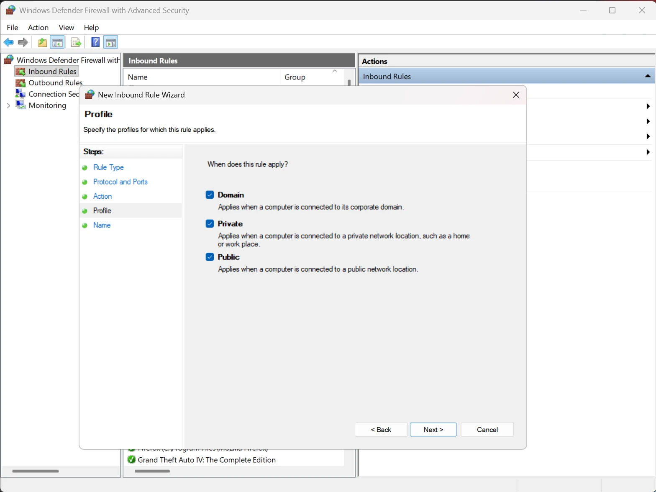The image size is (656, 492).
Task: Uncheck the Private profile checkbox
Action: click(x=210, y=224)
